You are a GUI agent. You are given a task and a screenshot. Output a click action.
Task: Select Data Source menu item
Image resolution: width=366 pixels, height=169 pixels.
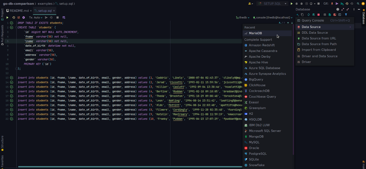[325, 27]
